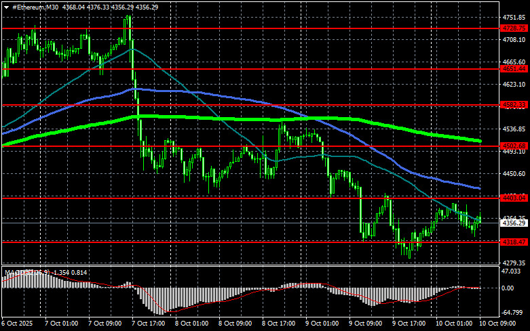Screen dimensions: 530x331
Task: Click MACD scale zero value 0.00
Action: point(508,288)
